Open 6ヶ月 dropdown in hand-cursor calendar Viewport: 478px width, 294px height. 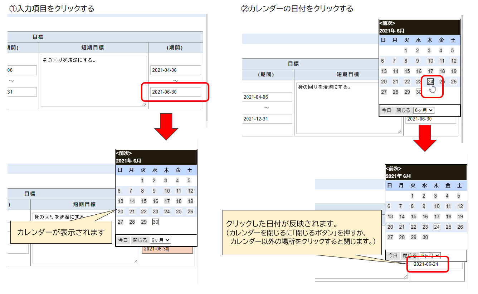pos(424,110)
